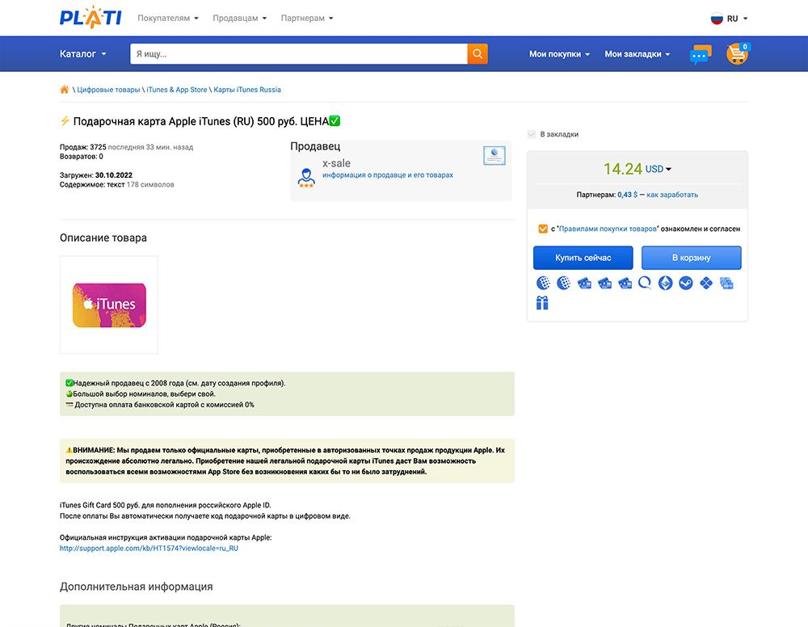Click the "как заработать" link
808x627 pixels.
pos(672,195)
